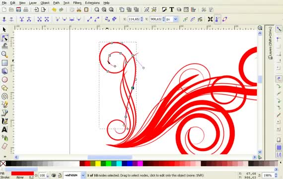Open the Path menu
The height and width of the screenshot is (179, 283).
click(x=56, y=2)
